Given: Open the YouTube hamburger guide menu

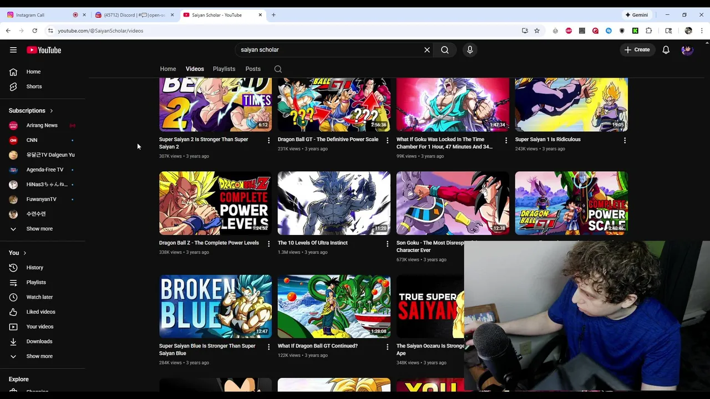Looking at the screenshot, I should click(x=13, y=50).
